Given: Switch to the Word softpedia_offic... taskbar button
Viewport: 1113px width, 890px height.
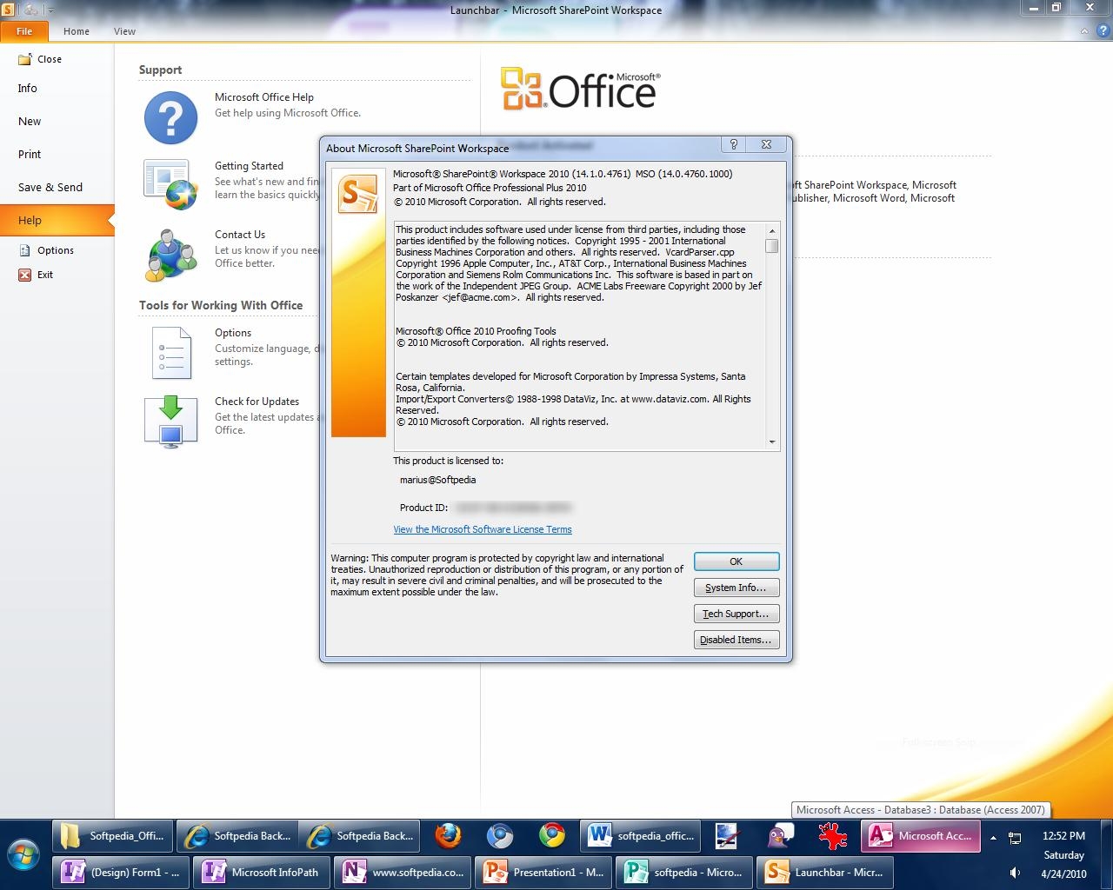Looking at the screenshot, I should [642, 836].
